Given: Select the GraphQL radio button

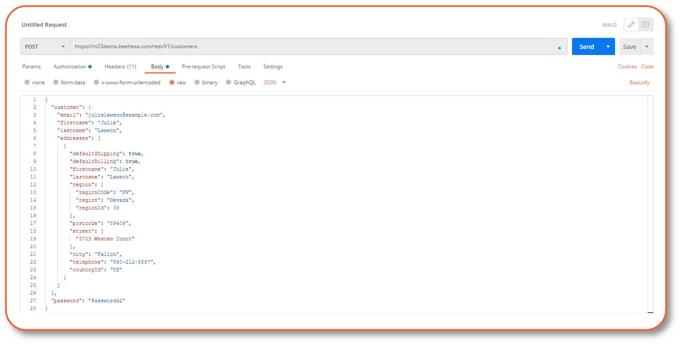Looking at the screenshot, I should tap(229, 82).
